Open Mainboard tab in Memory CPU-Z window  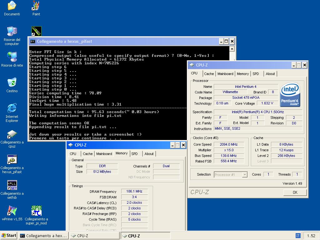104,154
